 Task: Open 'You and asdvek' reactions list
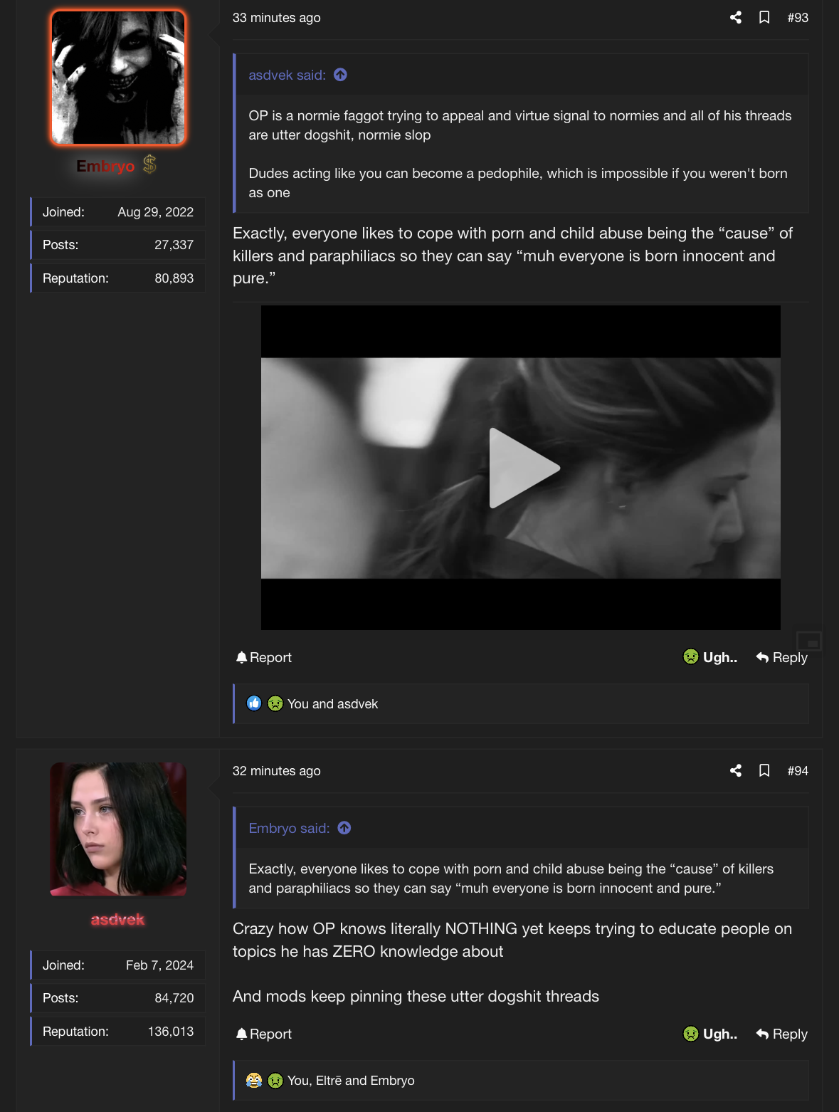pos(332,704)
